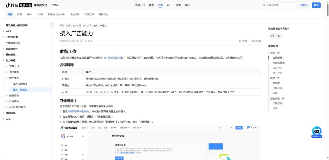
Task: Click 开发教程与代码示例 sidebar heading
Action: pos(17,26)
